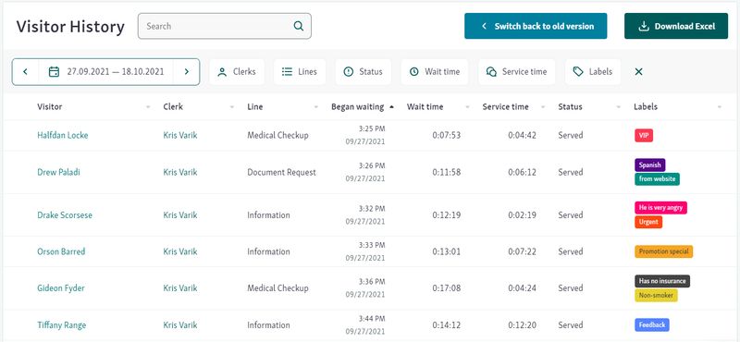Focus the Search input field
The height and width of the screenshot is (342, 740).
pyautogui.click(x=224, y=26)
